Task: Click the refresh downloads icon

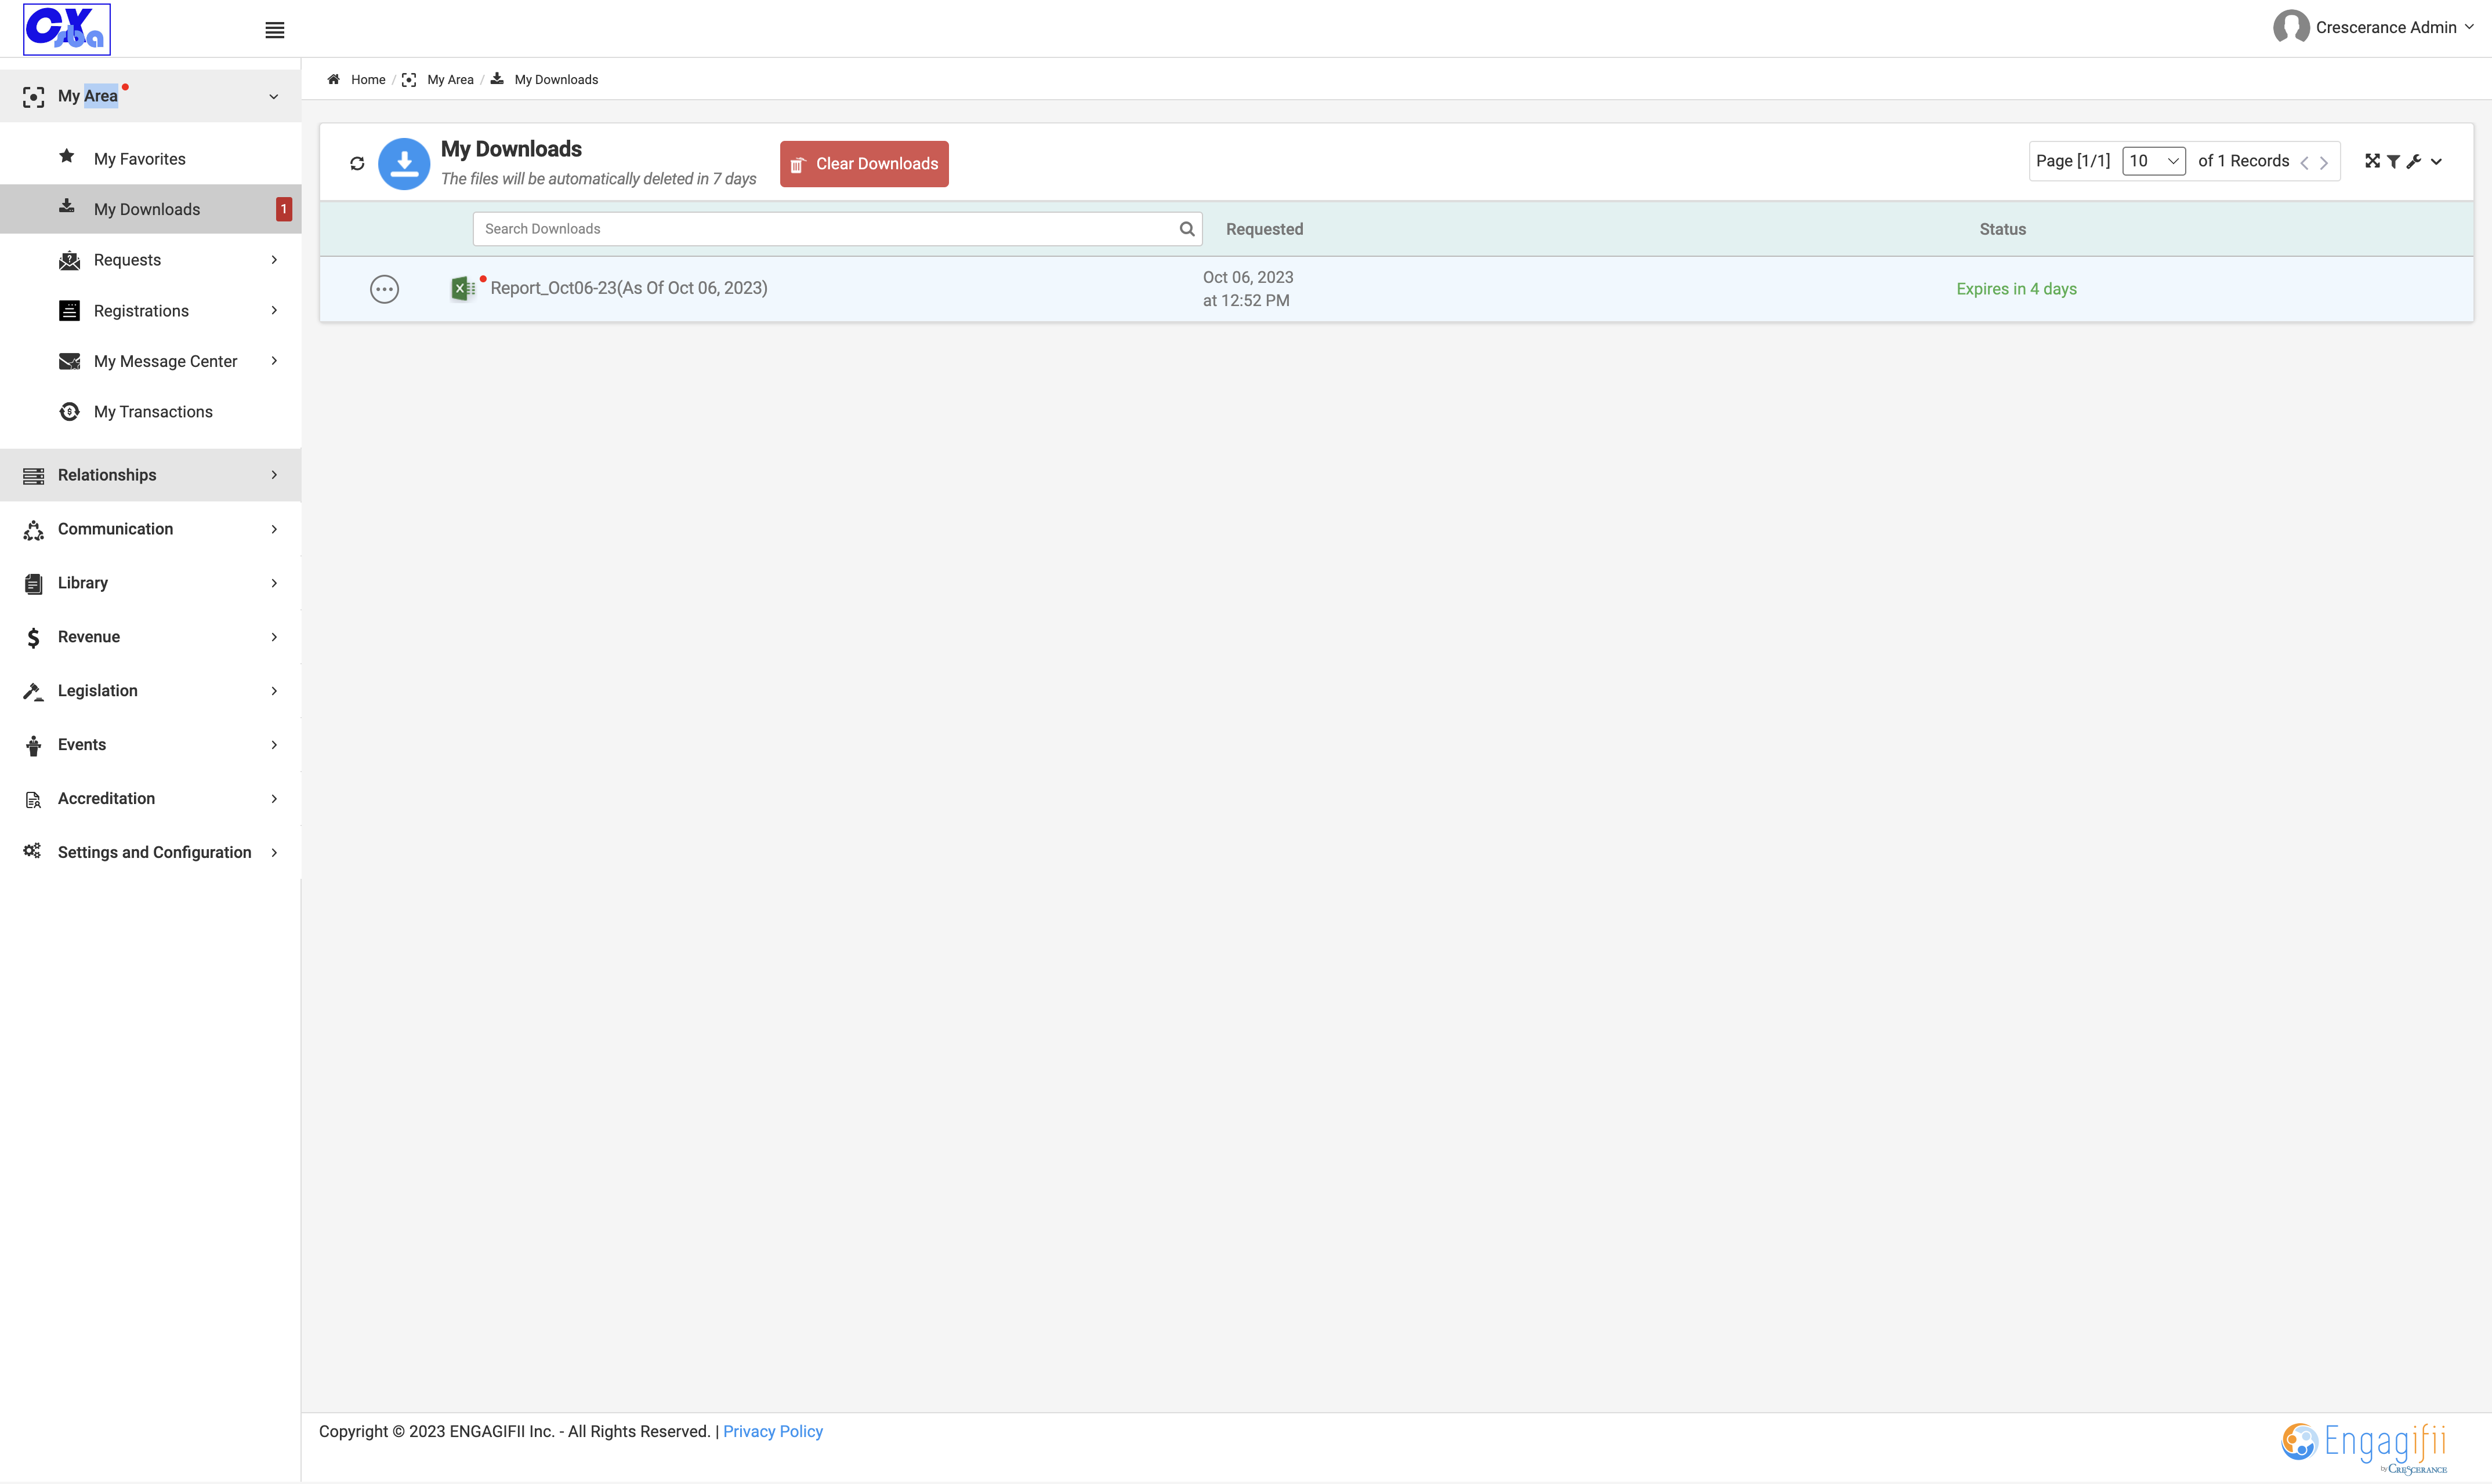Action: (357, 163)
